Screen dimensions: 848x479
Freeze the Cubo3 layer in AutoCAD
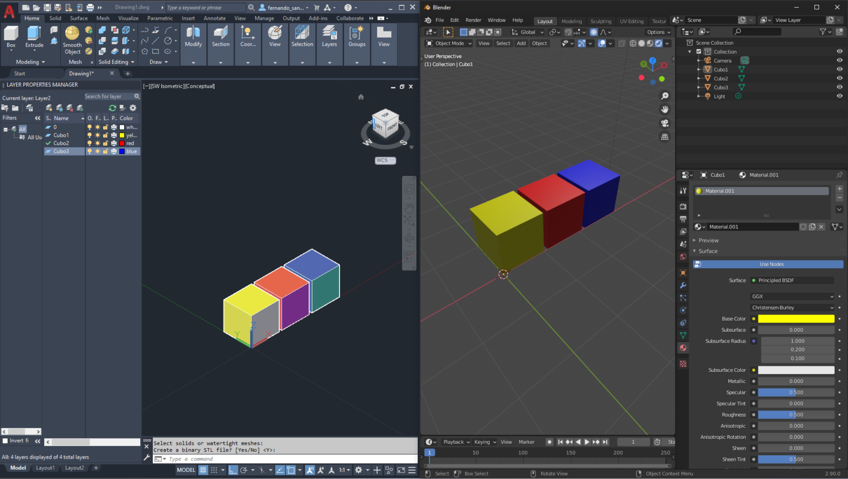tap(97, 151)
